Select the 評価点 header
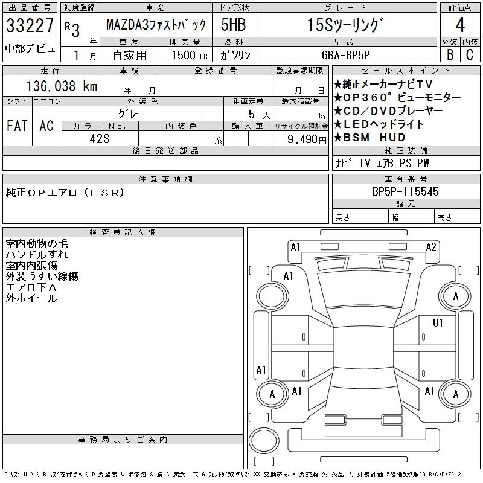Screen dimensions: 483x483 (x=460, y=8)
